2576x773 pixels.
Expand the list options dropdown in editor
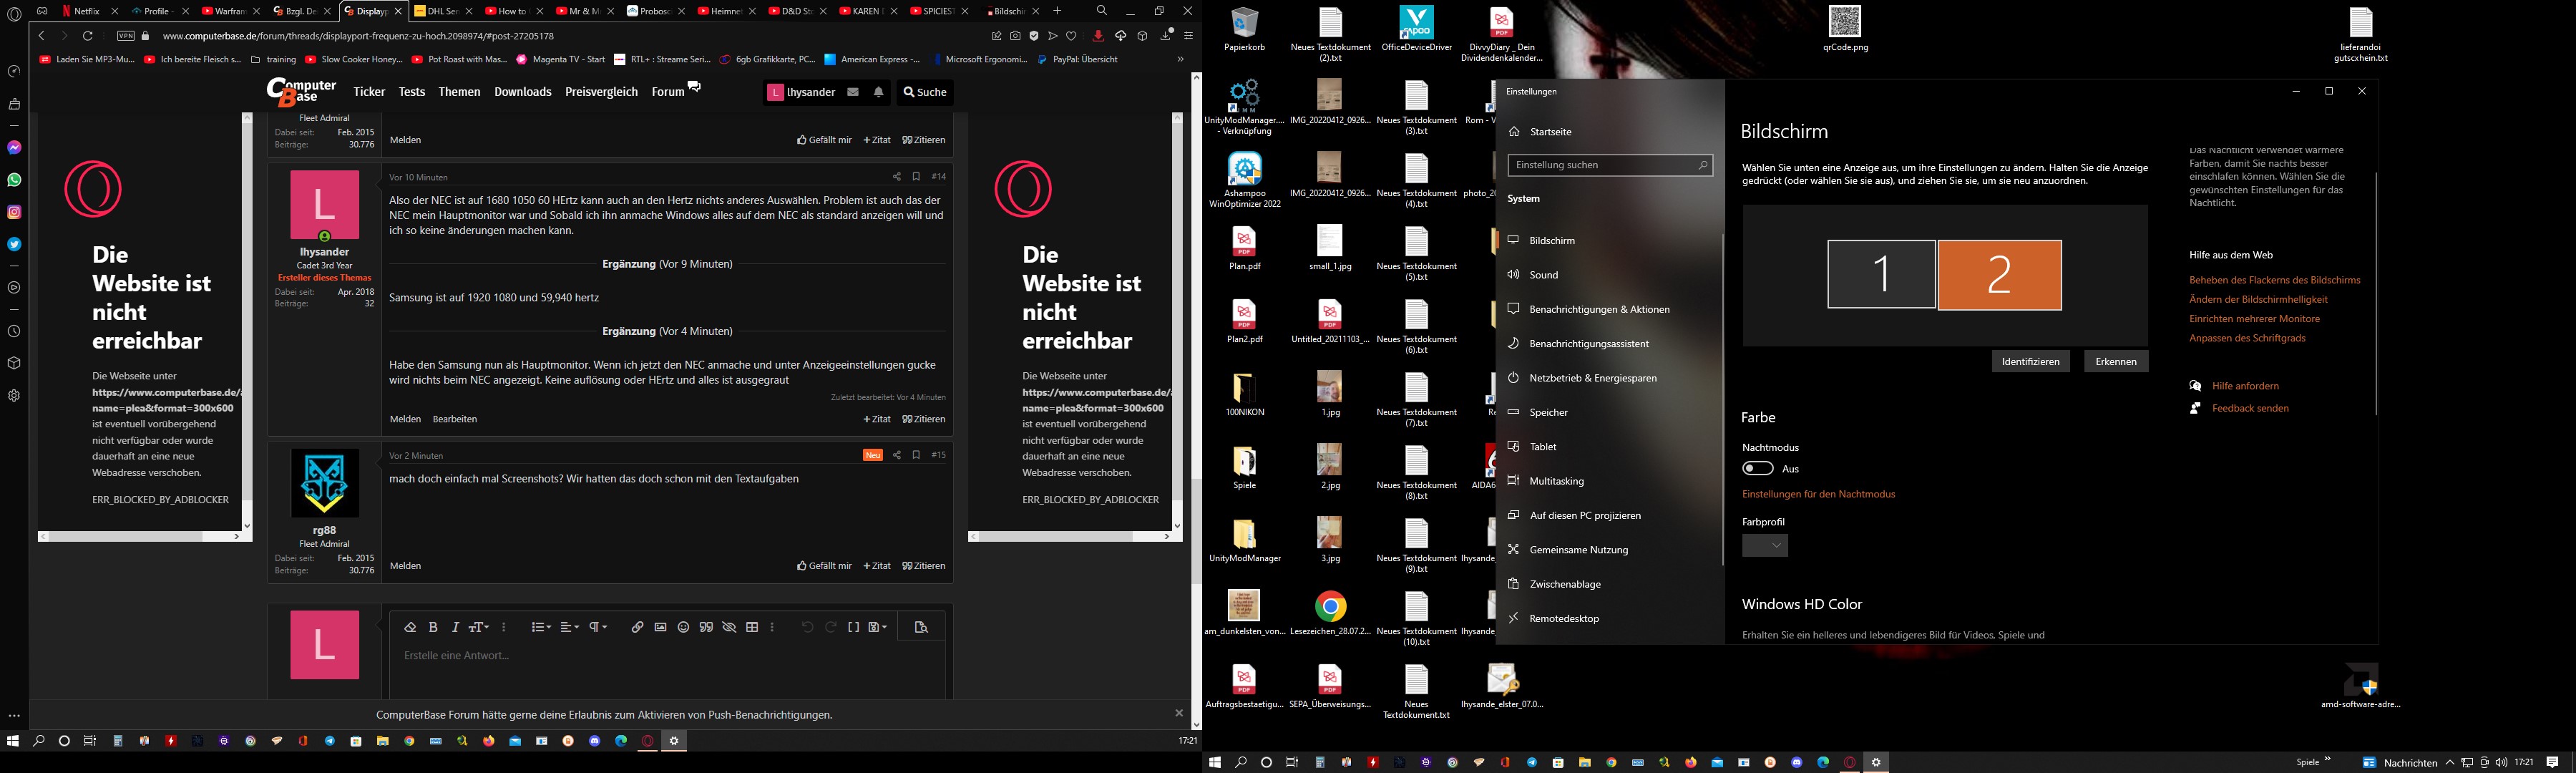[x=541, y=627]
